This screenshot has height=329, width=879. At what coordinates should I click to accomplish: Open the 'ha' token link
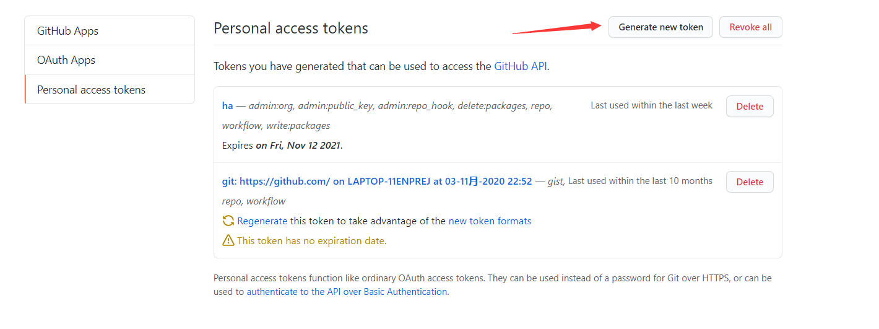227,105
